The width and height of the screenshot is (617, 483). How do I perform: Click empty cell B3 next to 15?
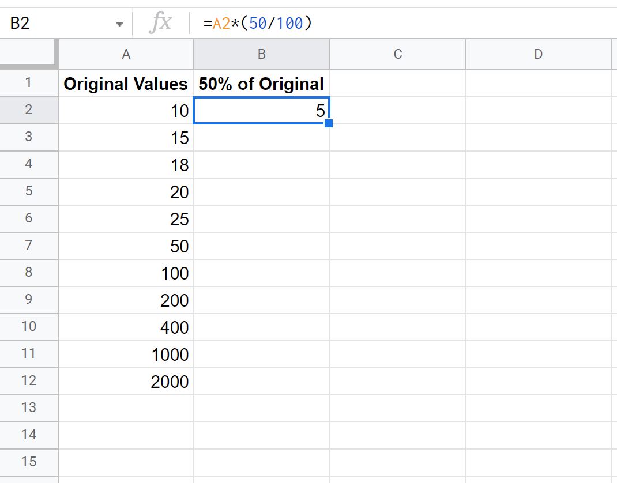click(262, 138)
